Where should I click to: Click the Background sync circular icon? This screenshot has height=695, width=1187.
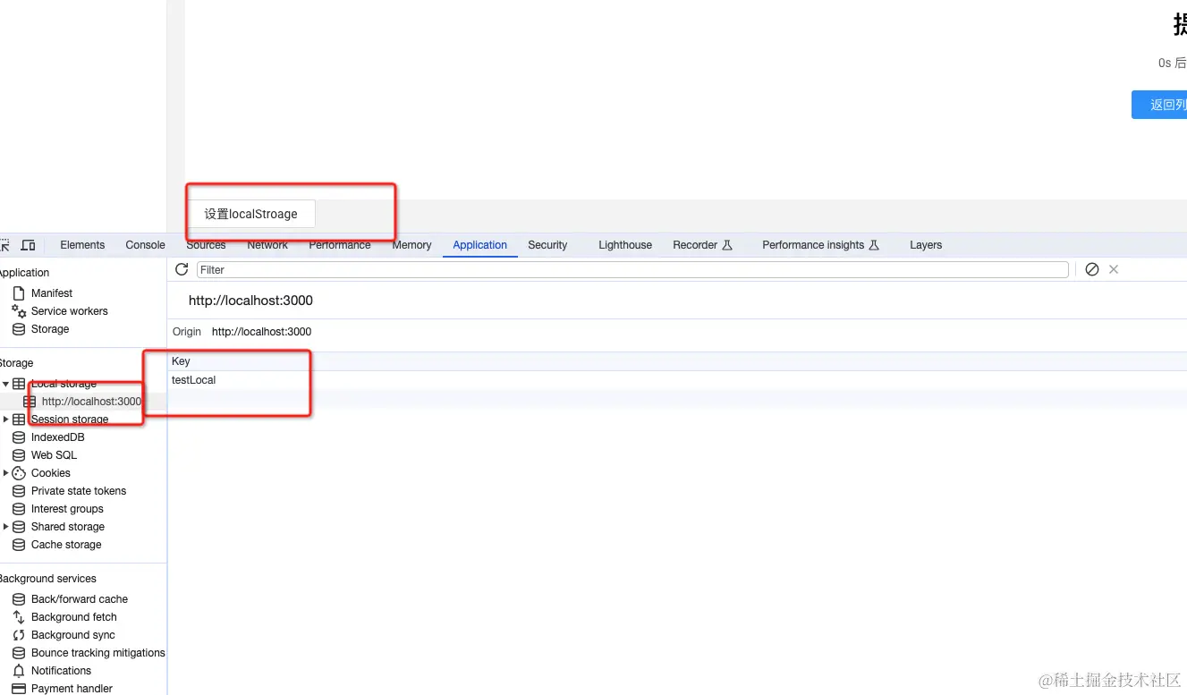(x=19, y=635)
